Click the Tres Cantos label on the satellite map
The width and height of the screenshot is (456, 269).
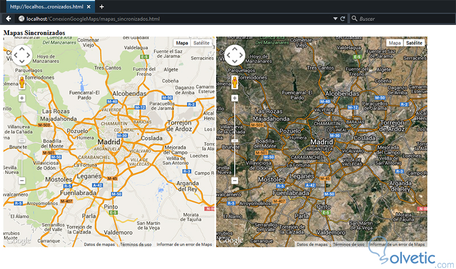click(320, 68)
